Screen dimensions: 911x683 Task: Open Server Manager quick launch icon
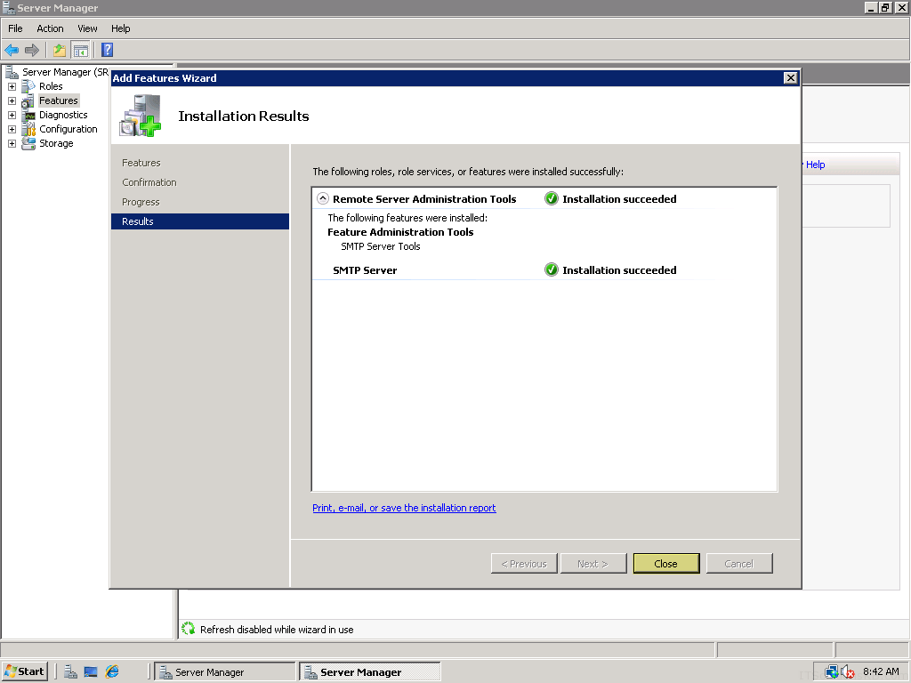click(x=70, y=672)
